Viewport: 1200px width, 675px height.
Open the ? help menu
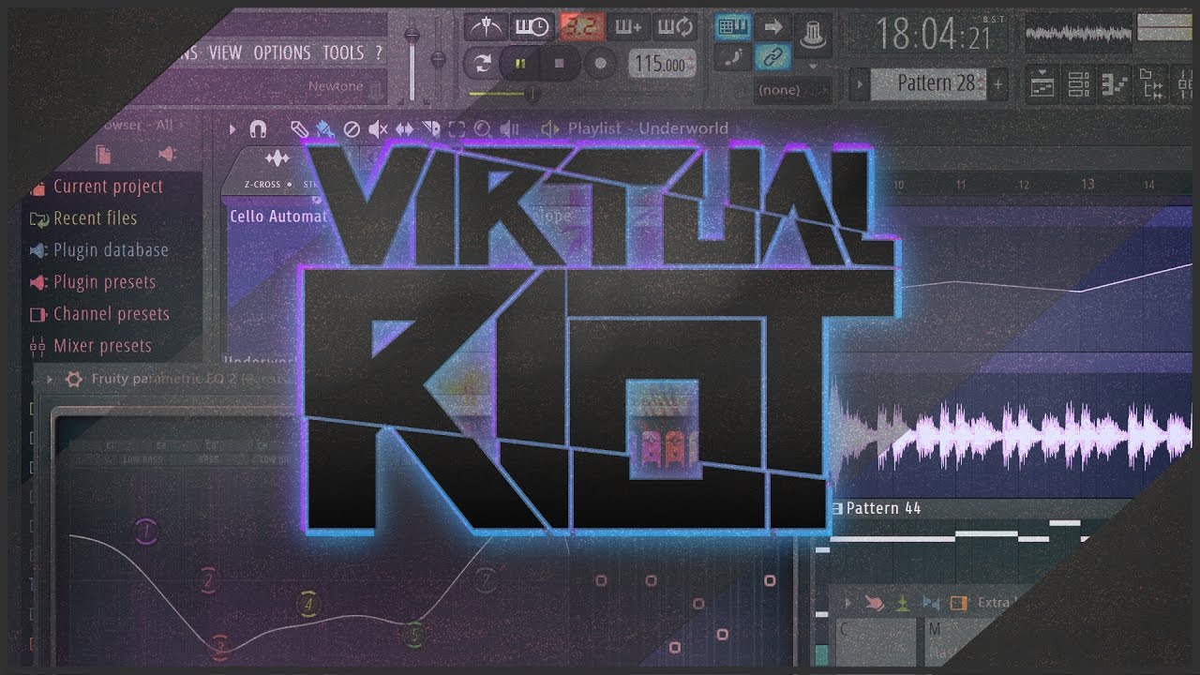(x=378, y=52)
